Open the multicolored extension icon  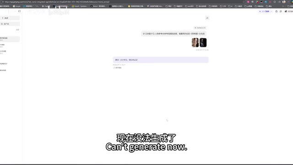257,2
